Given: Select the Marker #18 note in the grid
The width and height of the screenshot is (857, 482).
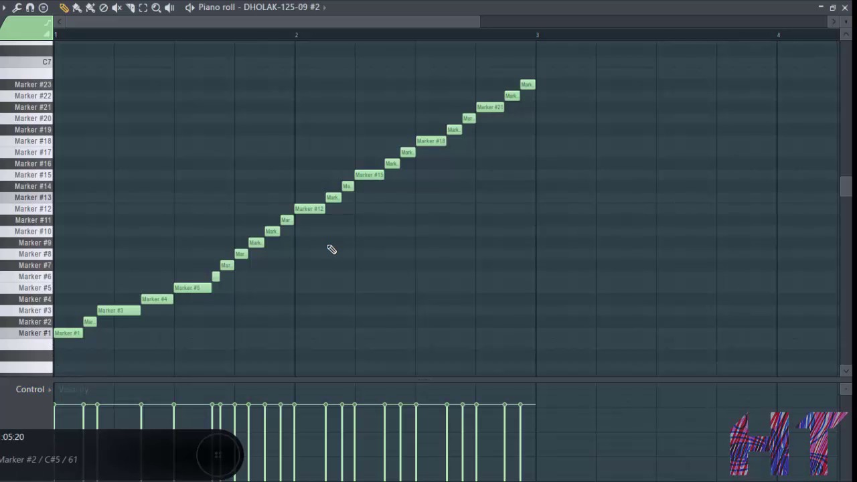Looking at the screenshot, I should (x=431, y=141).
